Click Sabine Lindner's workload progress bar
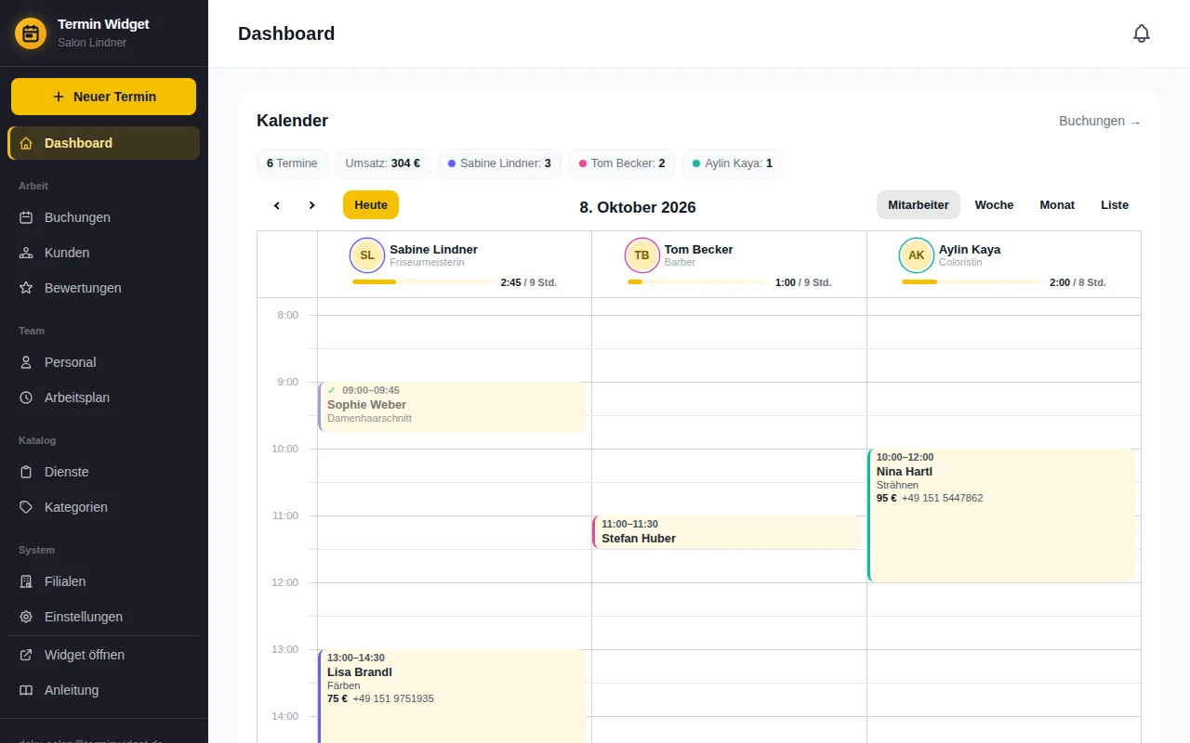The height and width of the screenshot is (743, 1190). 423,282
